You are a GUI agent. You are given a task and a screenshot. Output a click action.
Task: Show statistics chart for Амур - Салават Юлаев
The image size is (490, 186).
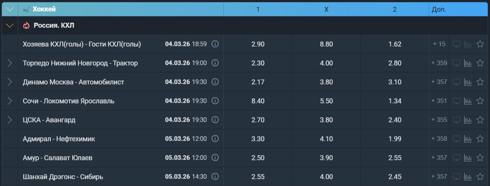468,158
